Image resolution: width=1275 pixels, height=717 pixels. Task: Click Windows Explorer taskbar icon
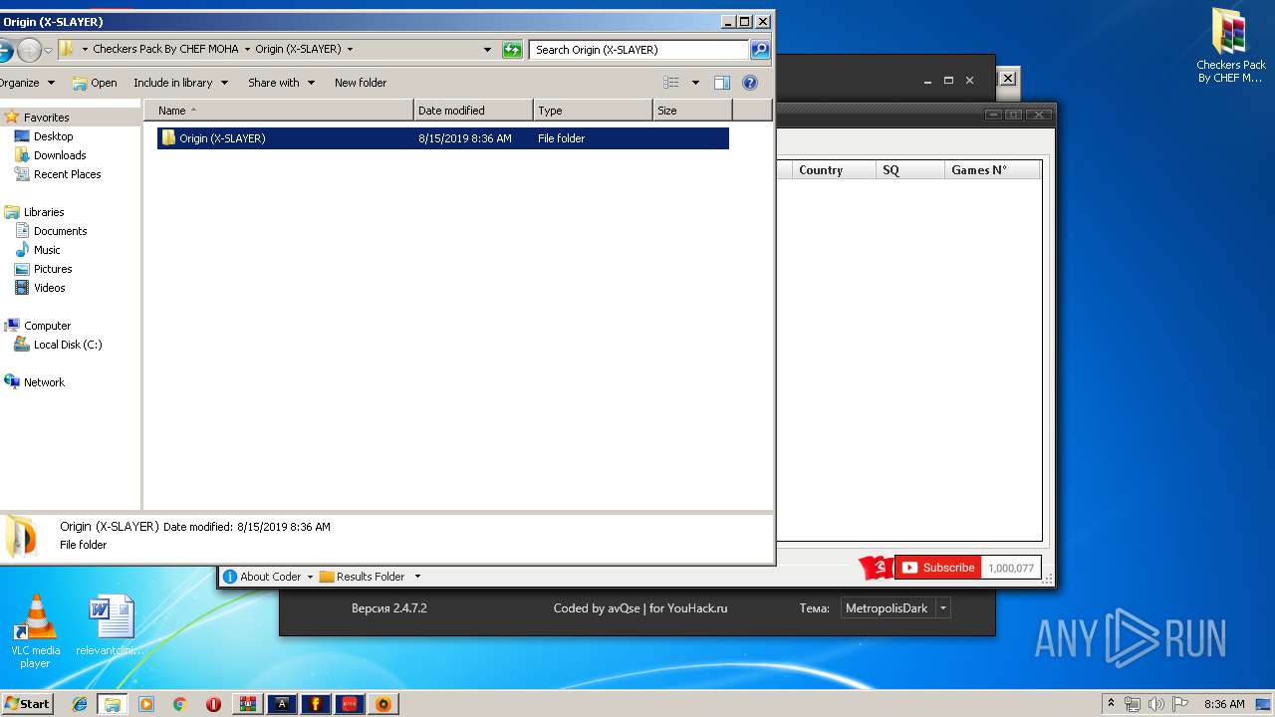[113, 704]
